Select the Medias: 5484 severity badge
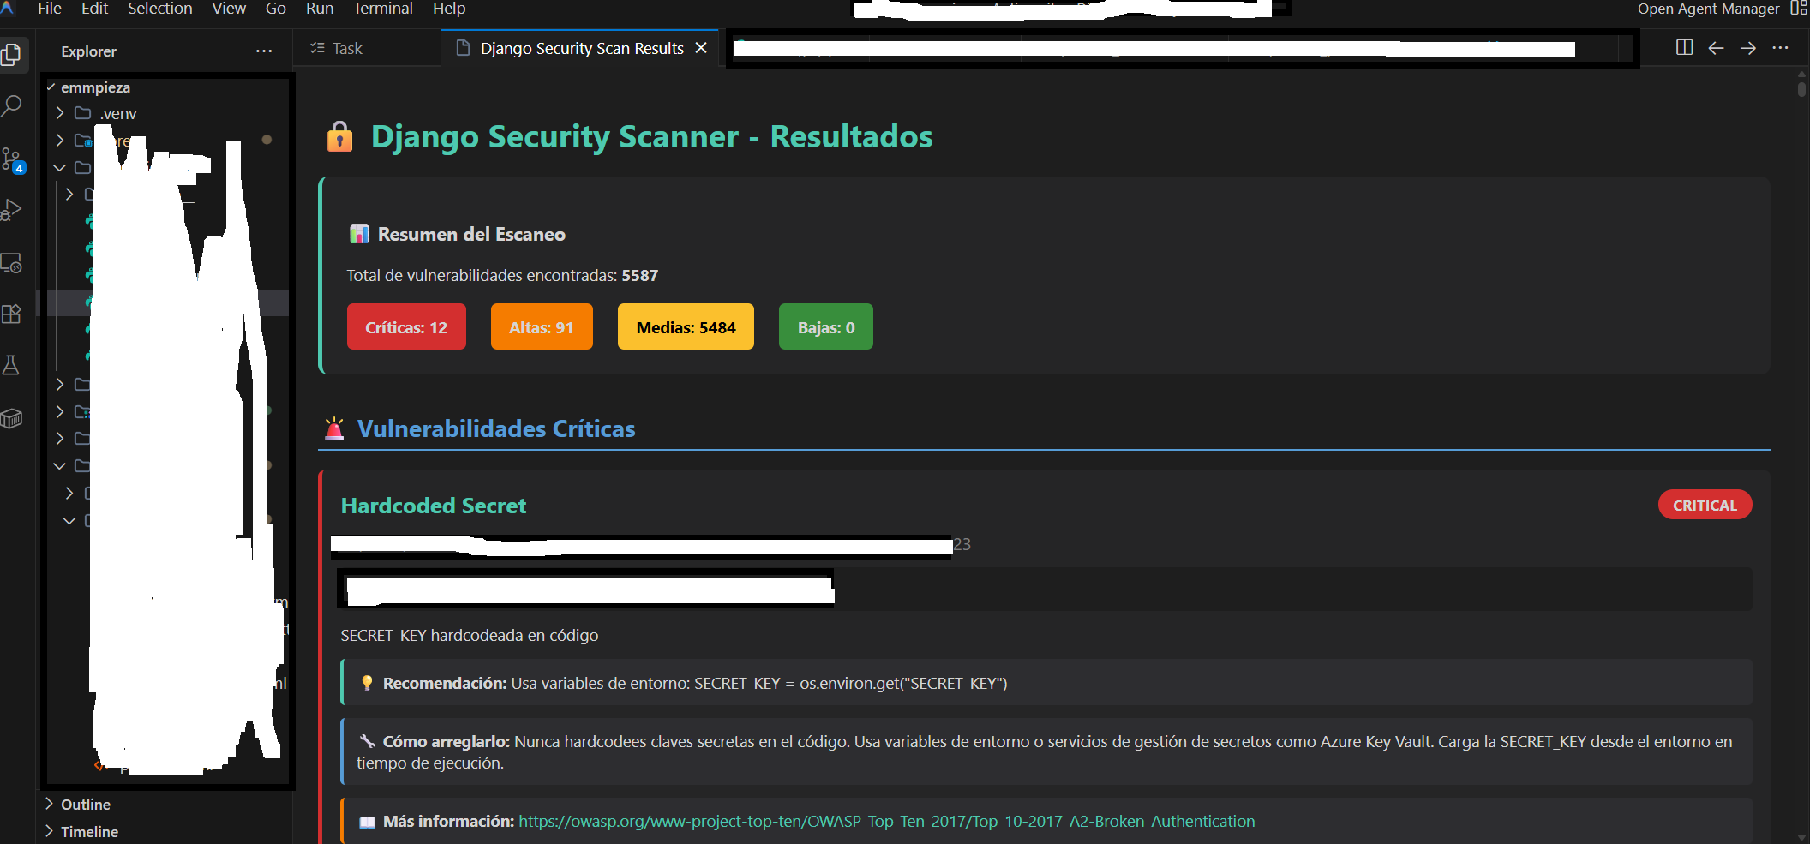This screenshot has width=1810, height=844. pos(685,326)
